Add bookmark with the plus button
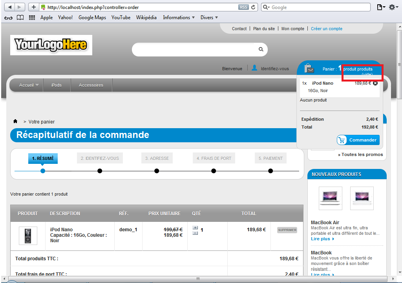The height and width of the screenshot is (283, 402). pos(34,7)
